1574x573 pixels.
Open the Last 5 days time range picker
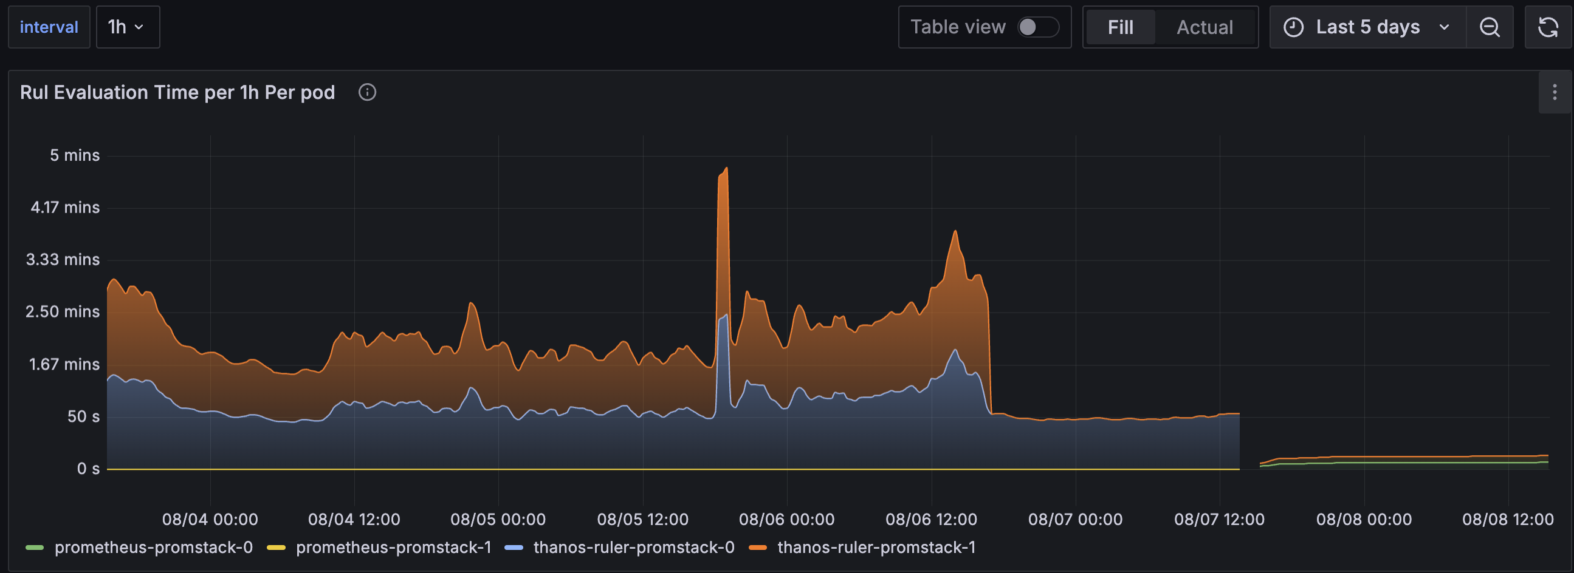click(1367, 27)
